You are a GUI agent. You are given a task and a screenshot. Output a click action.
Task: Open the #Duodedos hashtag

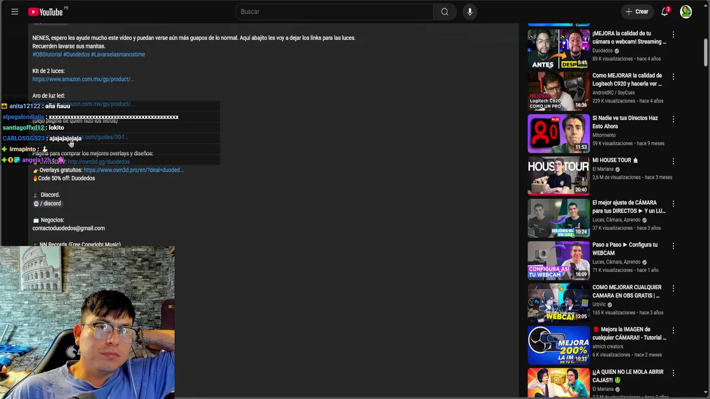pos(77,54)
